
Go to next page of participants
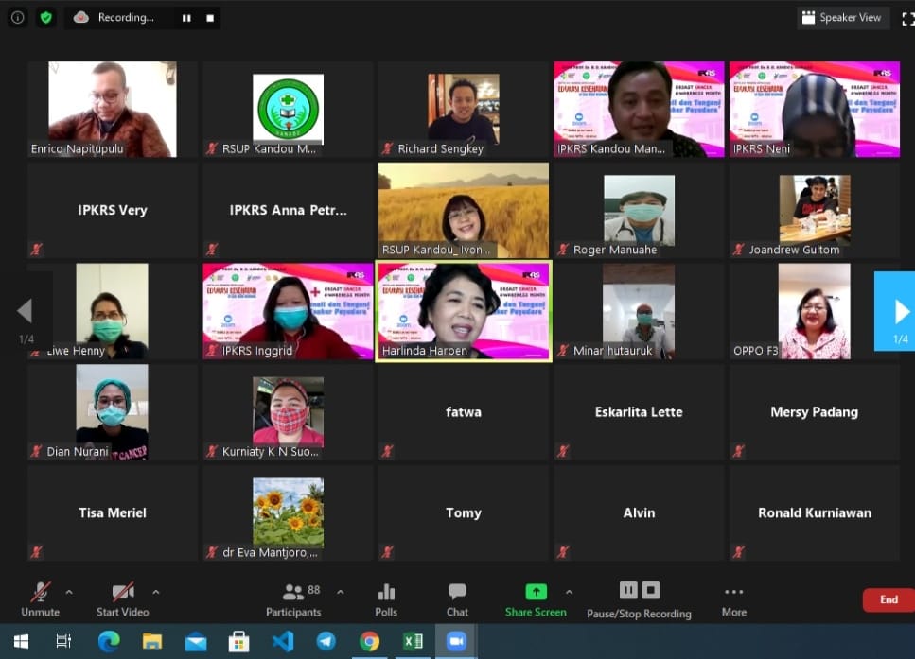click(900, 311)
